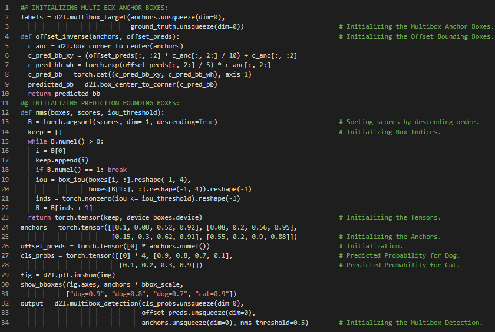Click line number 1 in the gutter
This screenshot has height=332, width=495.
pos(5,7)
